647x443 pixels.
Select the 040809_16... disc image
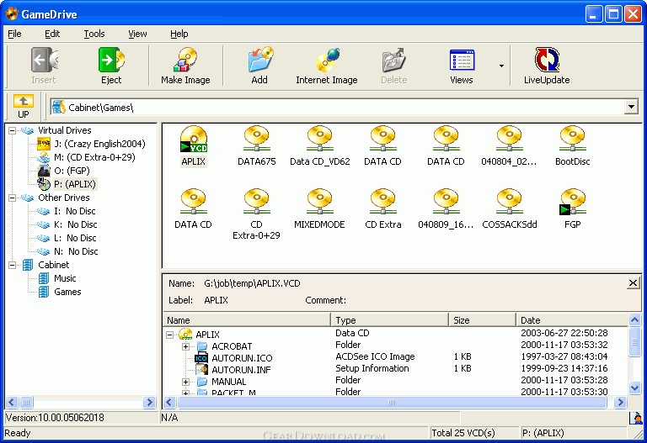pos(446,208)
